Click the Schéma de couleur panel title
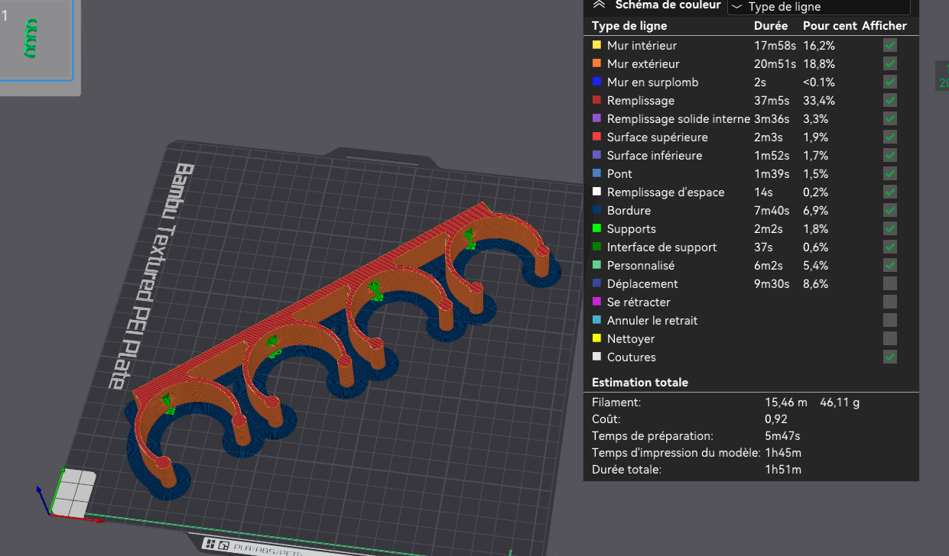Image resolution: width=949 pixels, height=556 pixels. tap(668, 5)
